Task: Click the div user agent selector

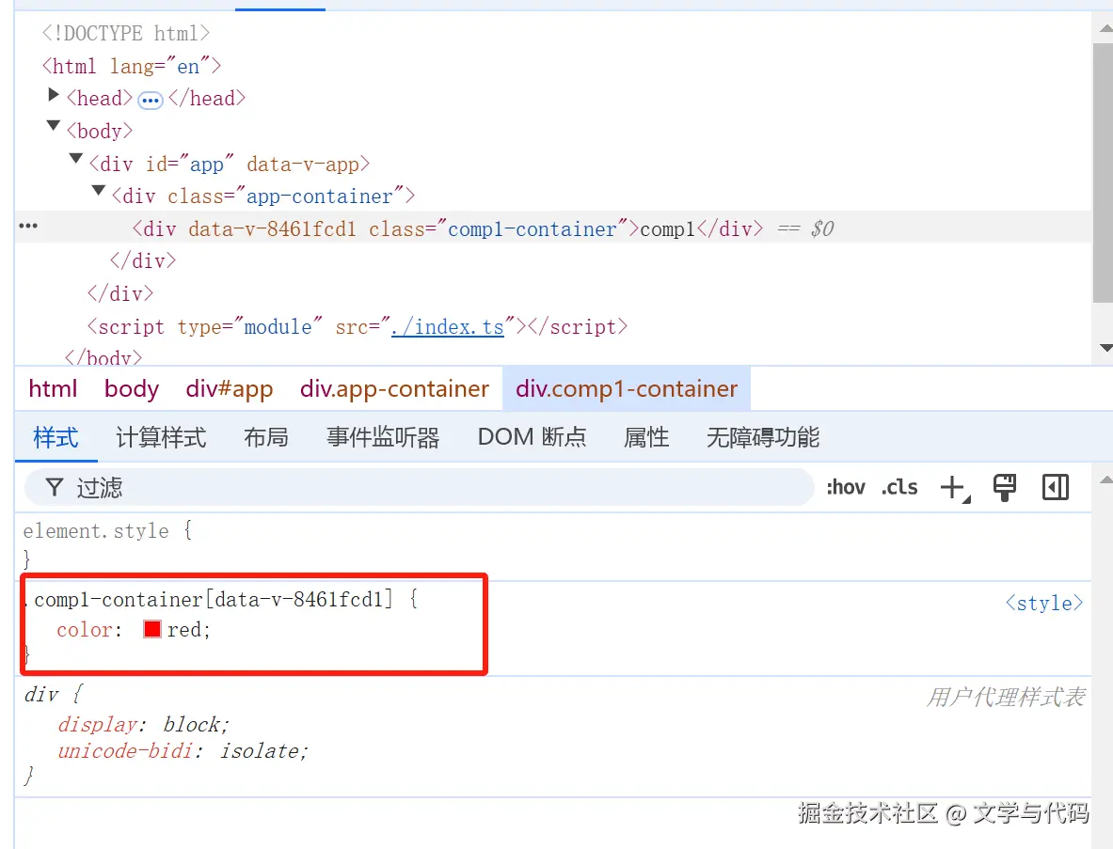Action: [x=41, y=695]
